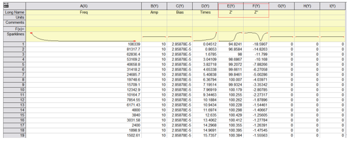
Task: Select row header 19
Action: tap(14, 135)
